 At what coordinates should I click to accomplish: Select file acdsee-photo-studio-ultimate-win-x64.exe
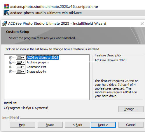tap(46, 13)
